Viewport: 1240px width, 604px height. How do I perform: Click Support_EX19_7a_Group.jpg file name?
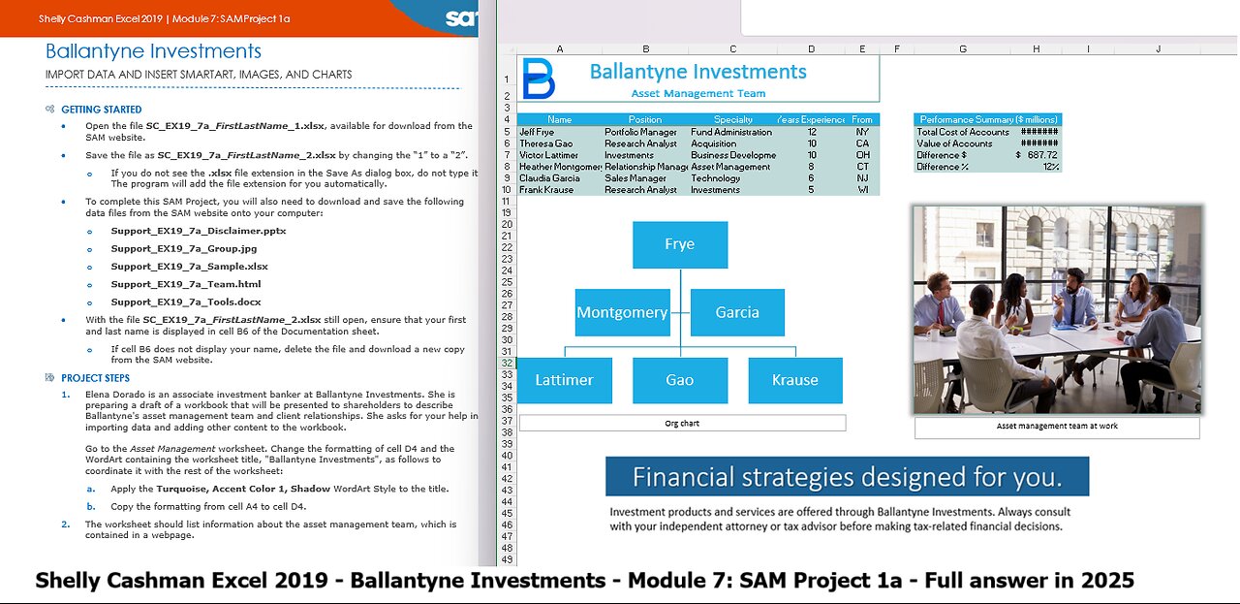click(x=186, y=248)
